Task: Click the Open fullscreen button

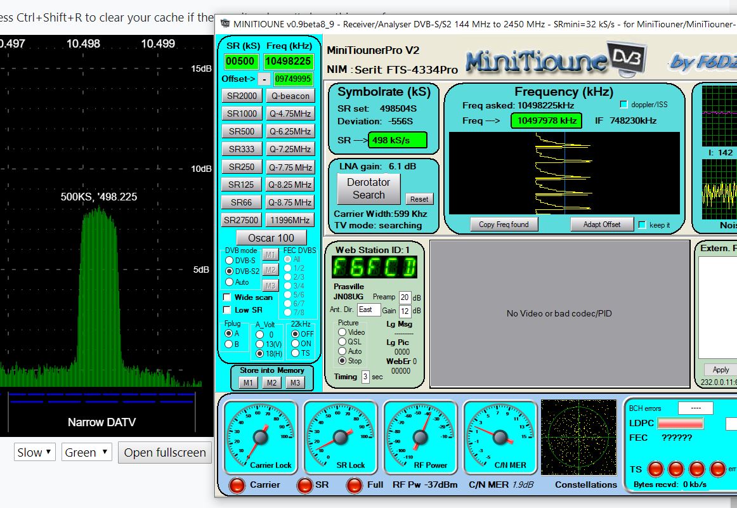Action: pyautogui.click(x=165, y=453)
